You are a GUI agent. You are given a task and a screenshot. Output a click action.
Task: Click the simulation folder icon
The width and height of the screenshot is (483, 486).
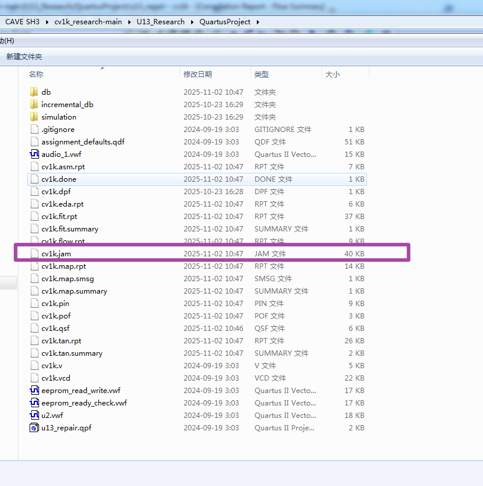(x=34, y=117)
